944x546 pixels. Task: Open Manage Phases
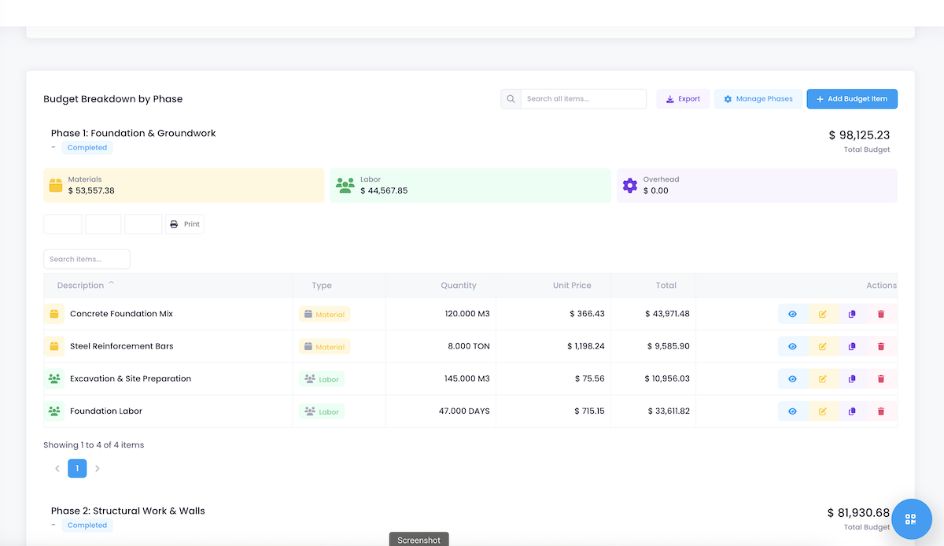coord(758,99)
